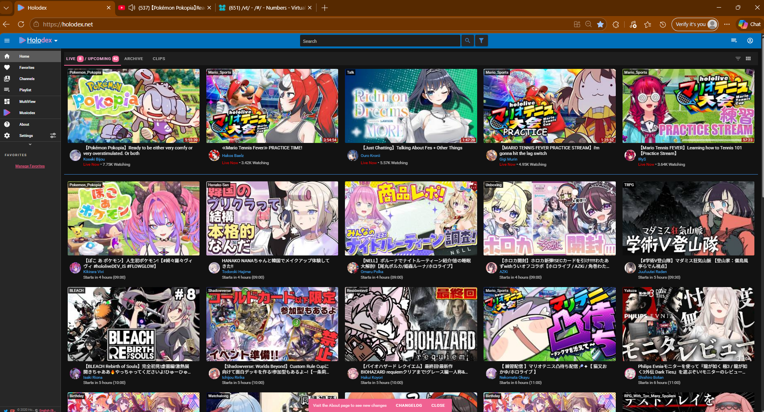Switch to the Clips tab
Viewport: 764px width, 412px height.
(x=159, y=59)
